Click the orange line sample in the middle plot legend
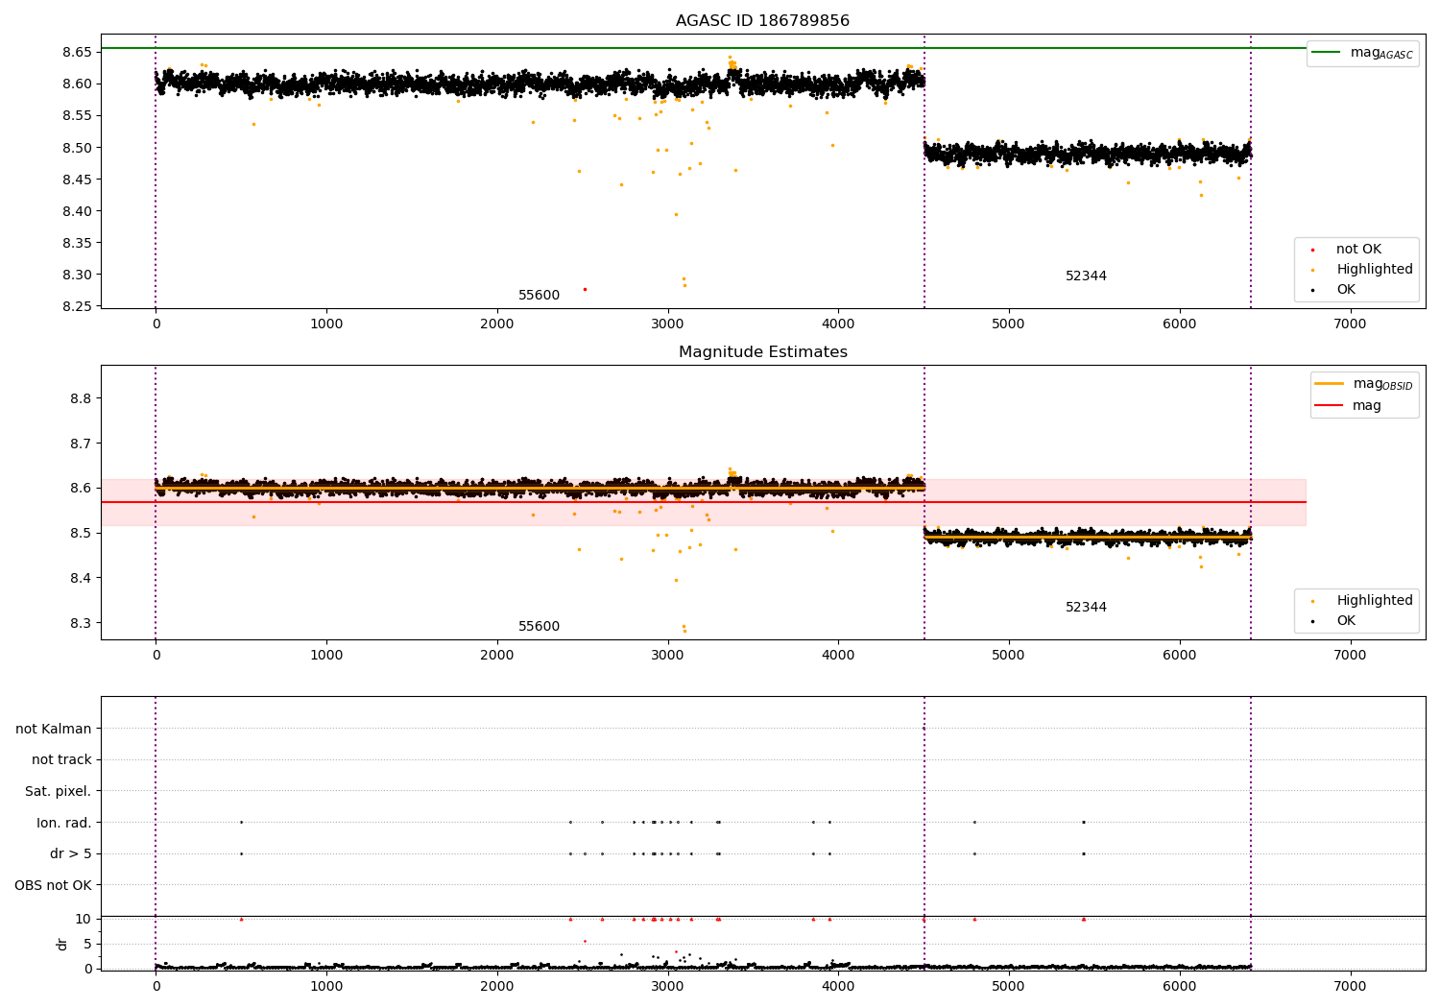Screen dimensions: 1440x1008 (1330, 383)
